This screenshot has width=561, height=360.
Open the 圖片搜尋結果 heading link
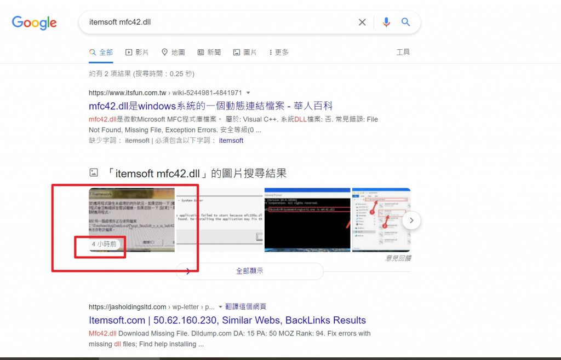click(x=196, y=173)
